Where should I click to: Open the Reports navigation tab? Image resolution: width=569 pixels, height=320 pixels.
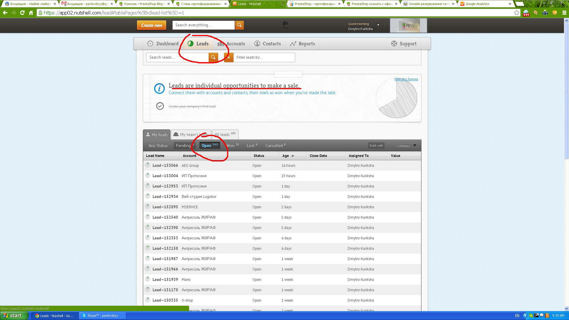(x=302, y=43)
